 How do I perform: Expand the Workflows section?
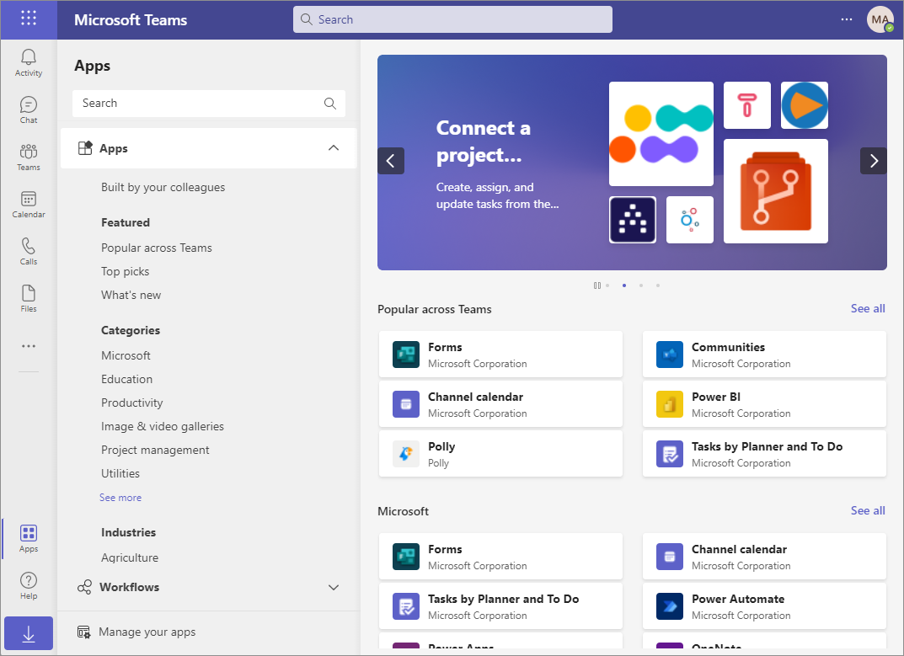[333, 587]
